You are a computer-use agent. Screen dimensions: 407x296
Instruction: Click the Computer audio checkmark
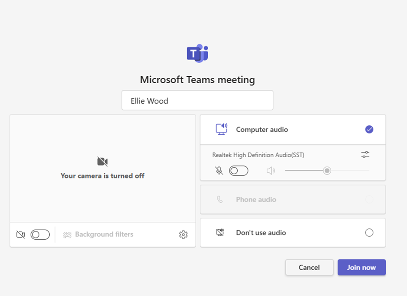[369, 129]
